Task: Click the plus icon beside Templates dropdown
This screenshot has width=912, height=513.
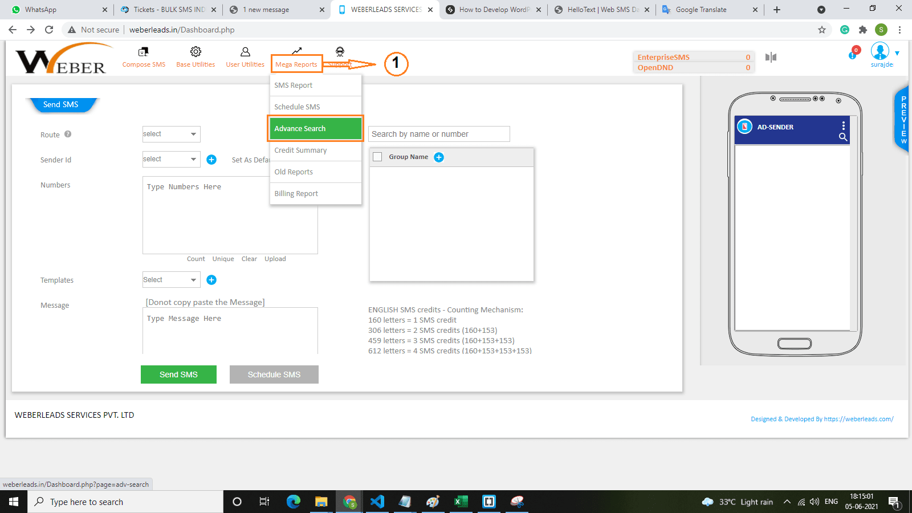Action: pos(211,280)
